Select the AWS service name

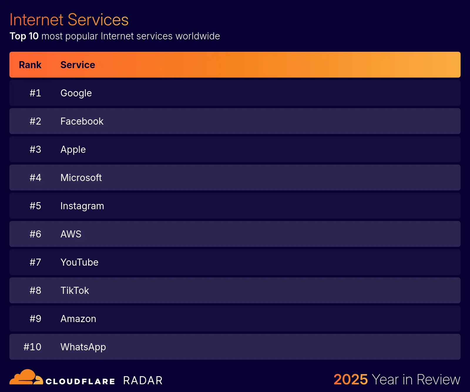(71, 234)
